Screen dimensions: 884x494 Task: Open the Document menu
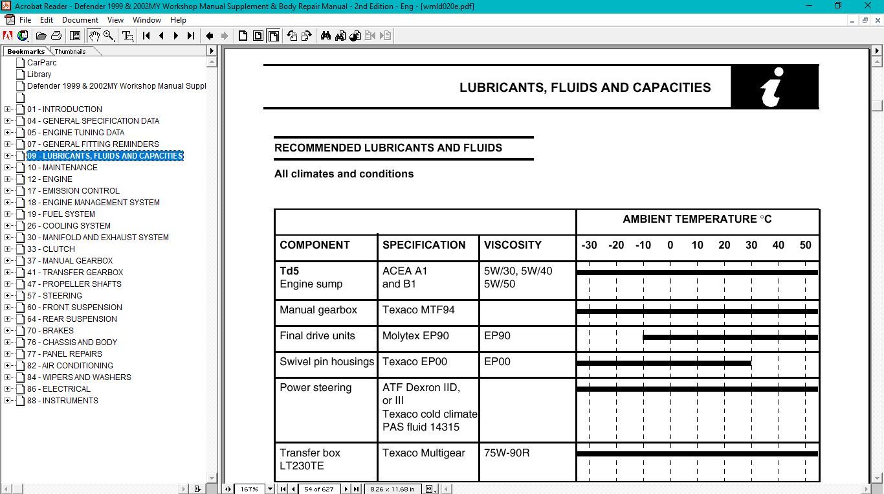coord(80,20)
